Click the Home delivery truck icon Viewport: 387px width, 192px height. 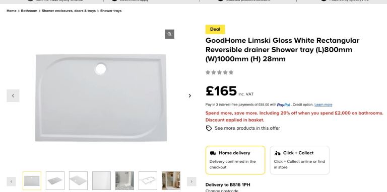click(213, 153)
